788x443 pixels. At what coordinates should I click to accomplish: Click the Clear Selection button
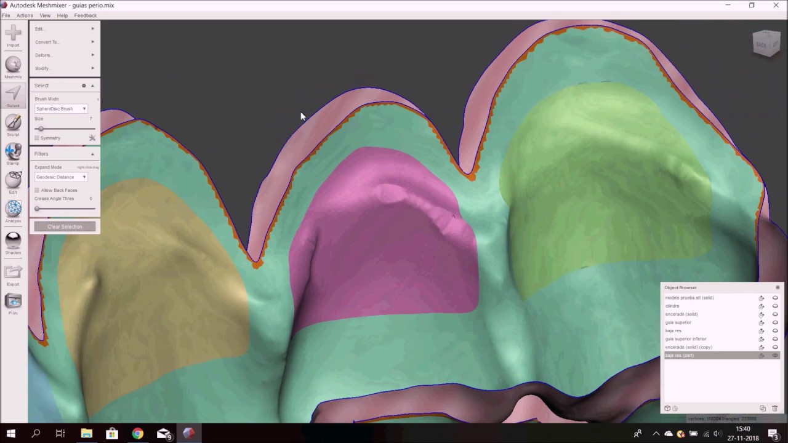point(65,226)
